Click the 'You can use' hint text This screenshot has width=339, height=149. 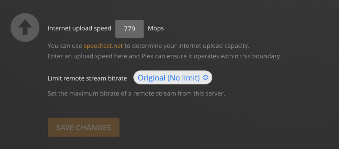[65, 46]
